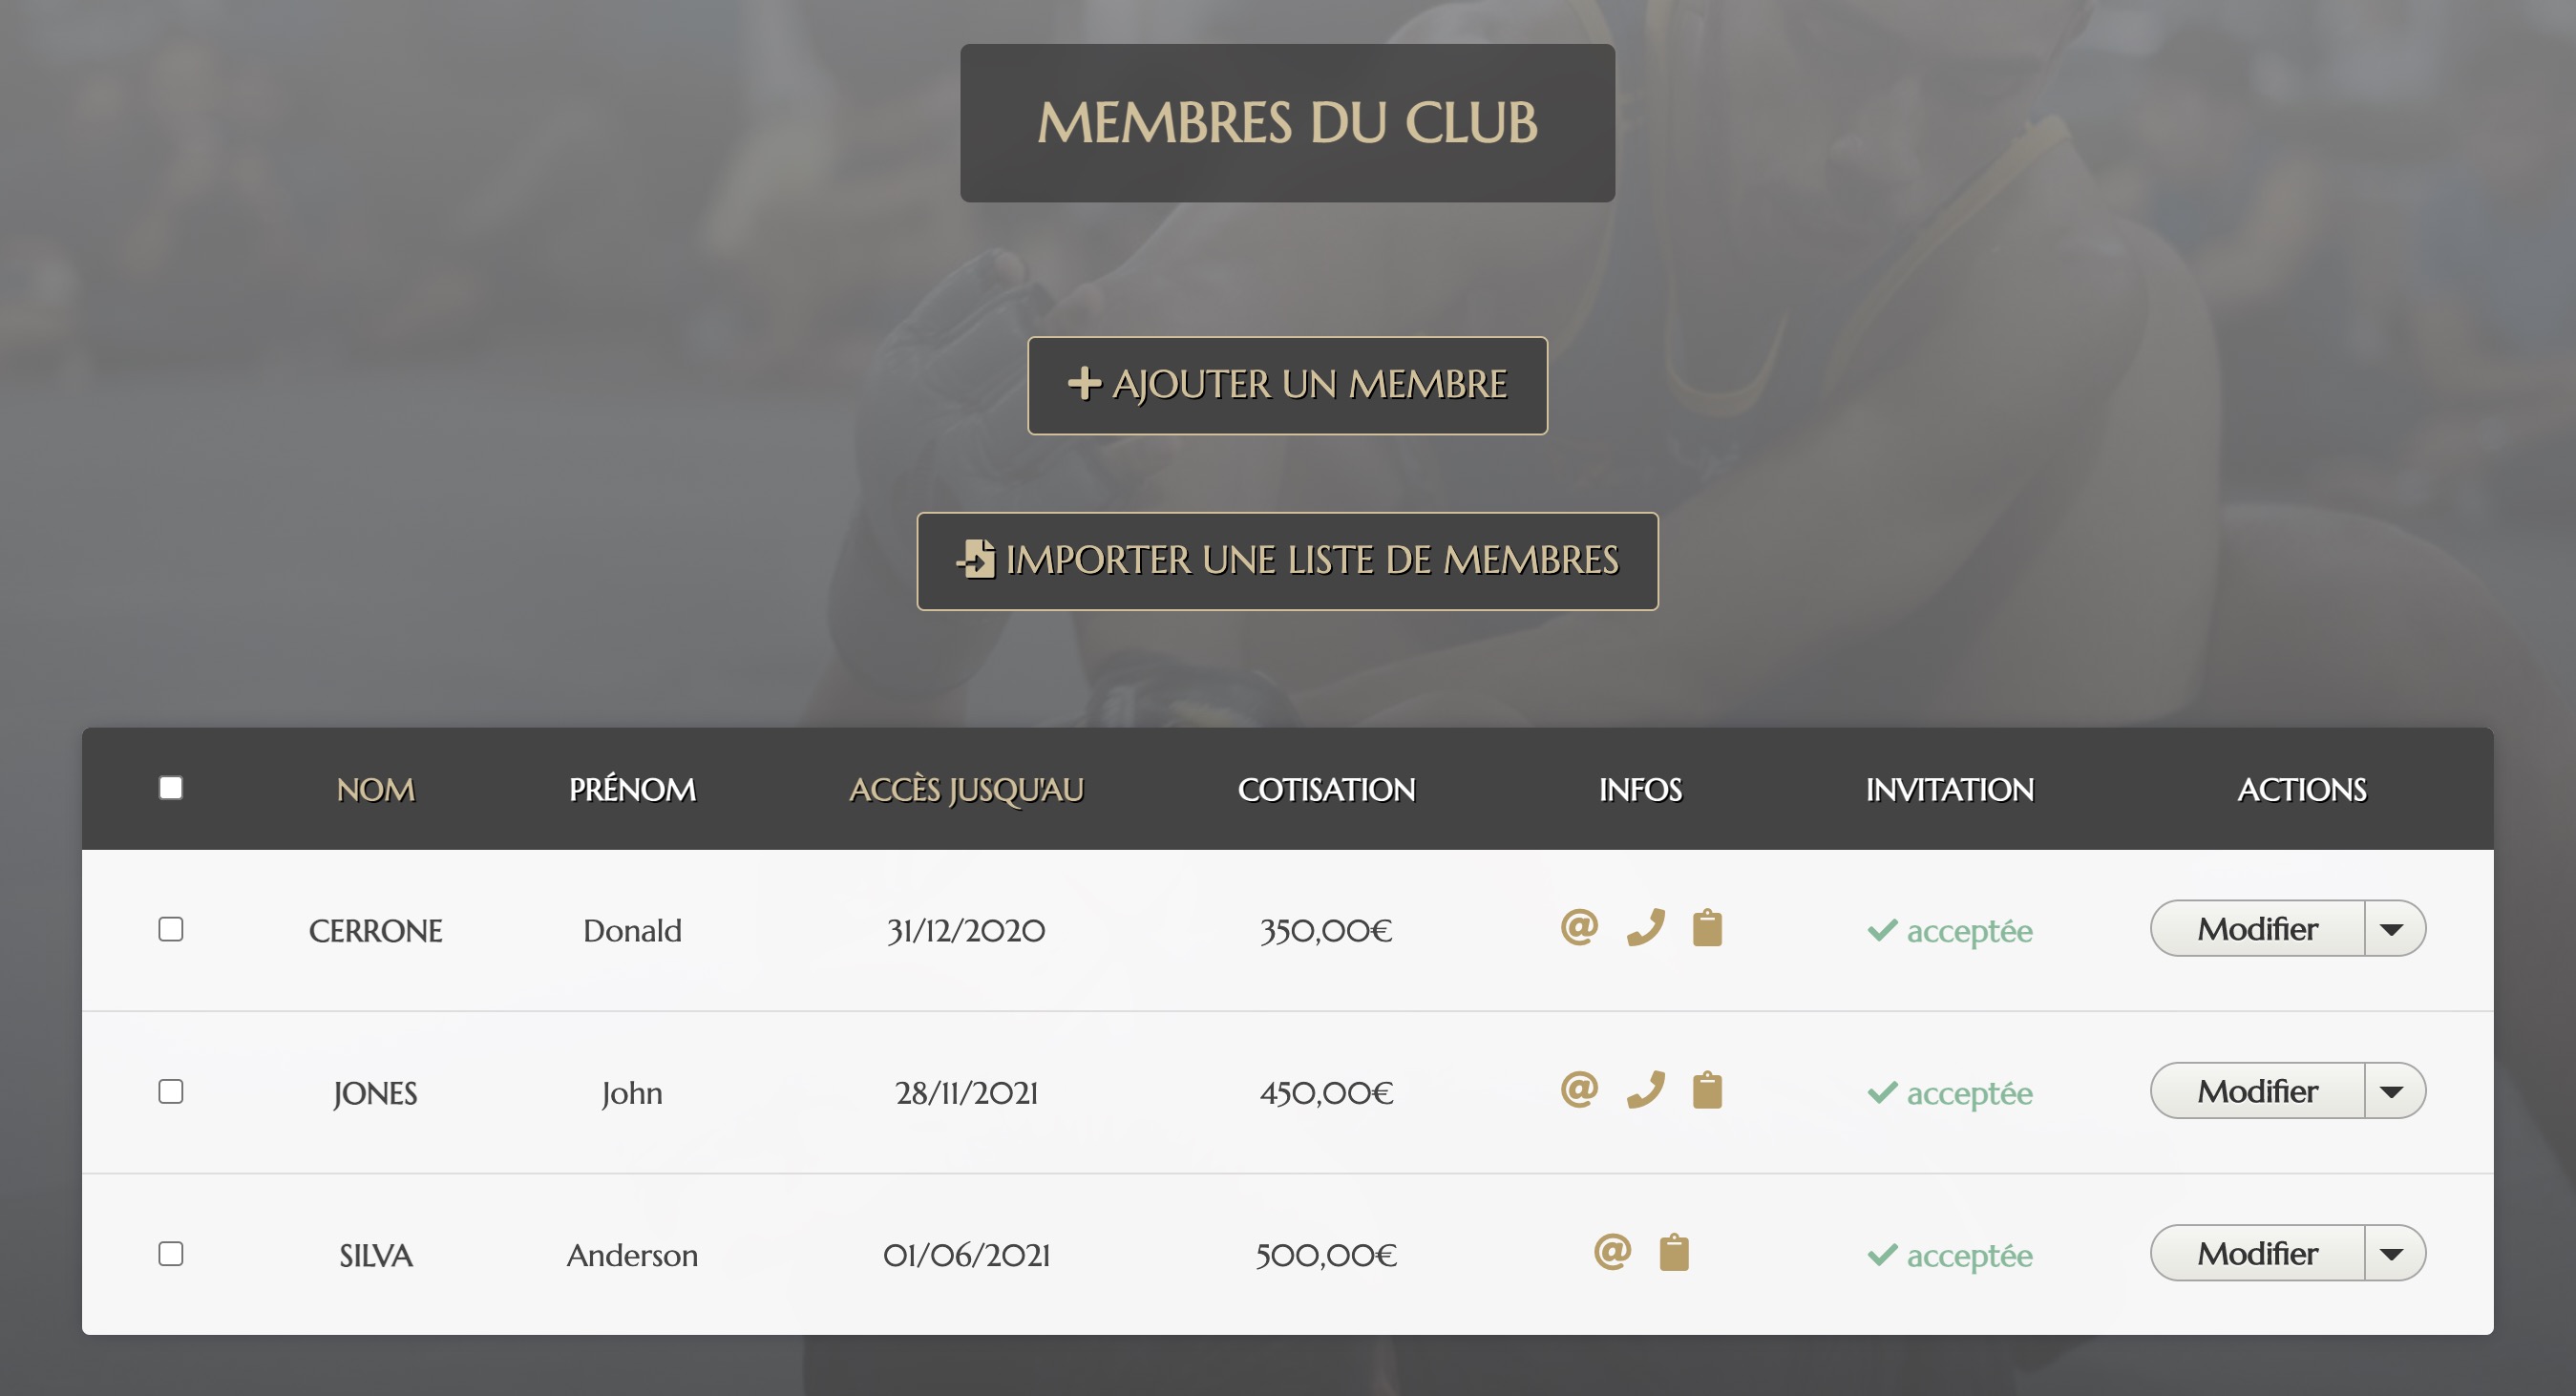Click the Ajouter un membre button
The image size is (2576, 1396).
(x=1287, y=385)
